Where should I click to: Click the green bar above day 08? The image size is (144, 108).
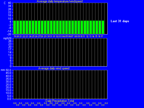pos(76,27)
